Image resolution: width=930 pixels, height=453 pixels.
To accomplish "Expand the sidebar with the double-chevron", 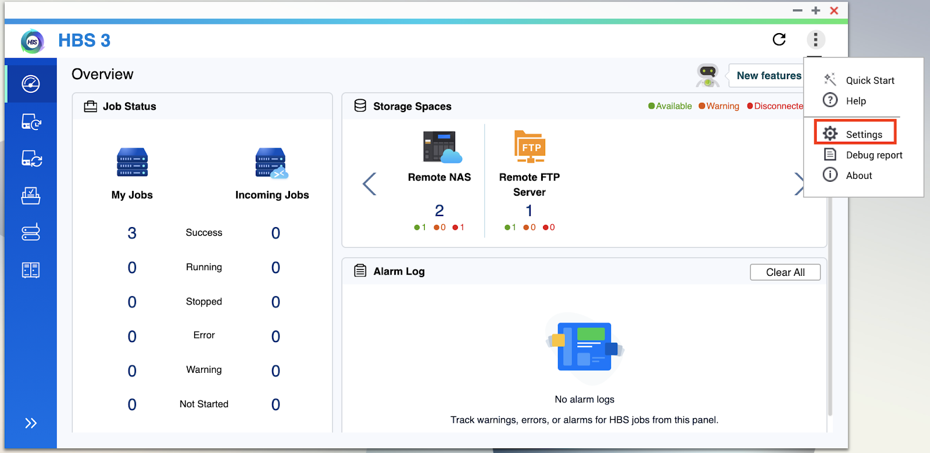I will click(x=31, y=423).
